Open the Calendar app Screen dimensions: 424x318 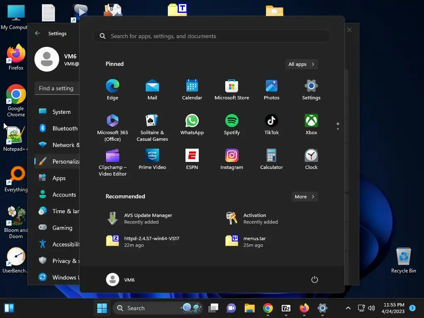192,89
